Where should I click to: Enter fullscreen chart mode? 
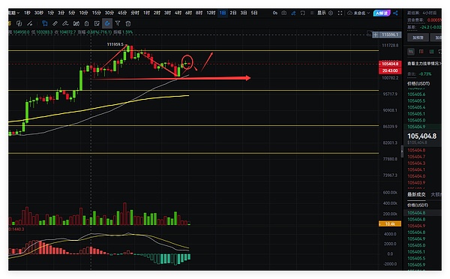coord(340,13)
